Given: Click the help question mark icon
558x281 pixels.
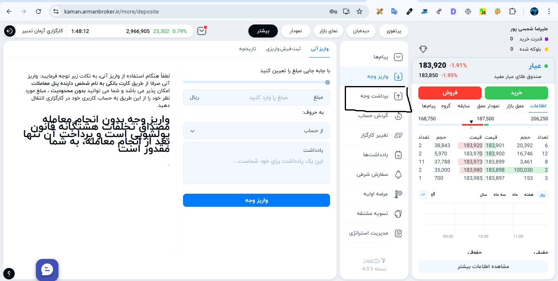Looking at the screenshot, I should point(9,274).
